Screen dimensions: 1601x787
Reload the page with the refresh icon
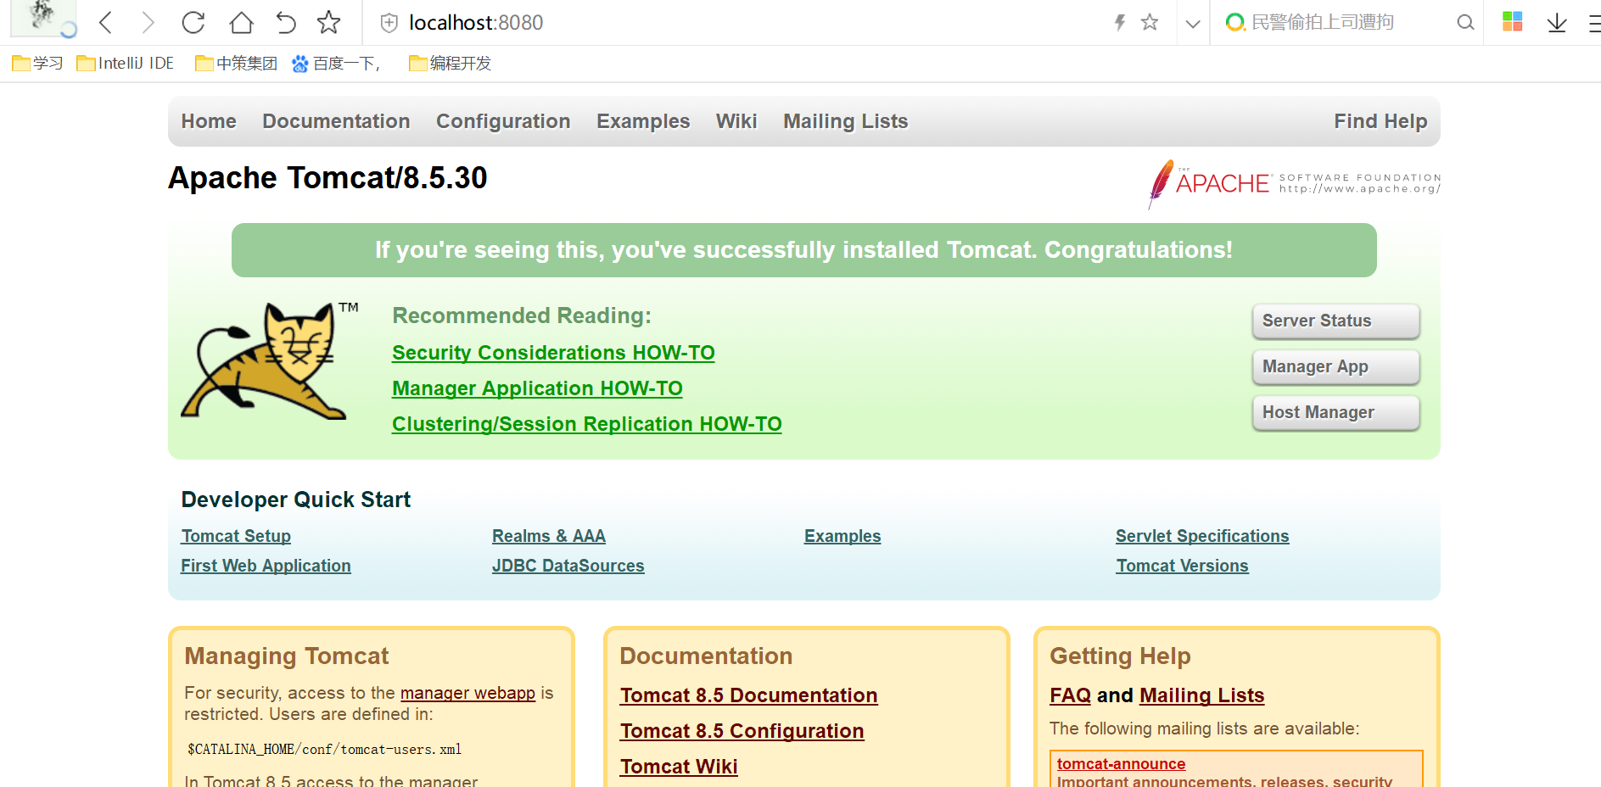coord(193,23)
